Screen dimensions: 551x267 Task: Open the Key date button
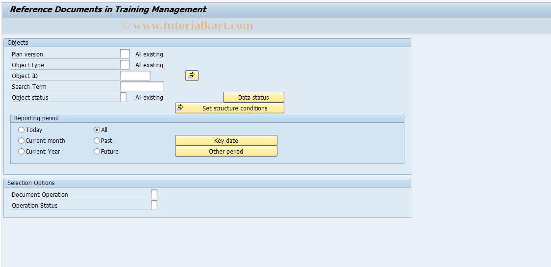tap(226, 140)
